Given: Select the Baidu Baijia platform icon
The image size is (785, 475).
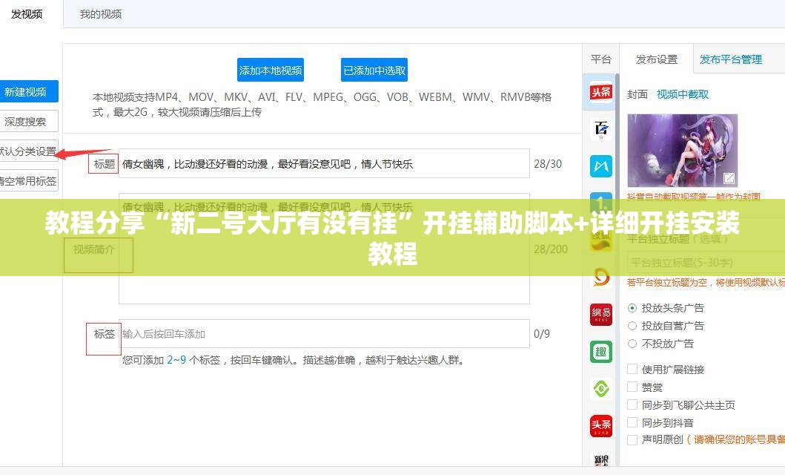Looking at the screenshot, I should tap(600, 129).
